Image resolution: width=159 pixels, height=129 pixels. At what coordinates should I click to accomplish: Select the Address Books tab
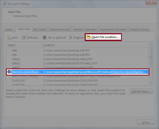coord(139,29)
